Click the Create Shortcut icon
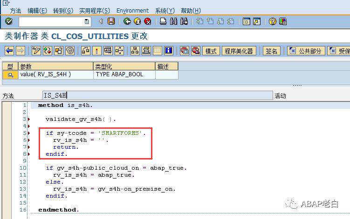 coord(257,21)
